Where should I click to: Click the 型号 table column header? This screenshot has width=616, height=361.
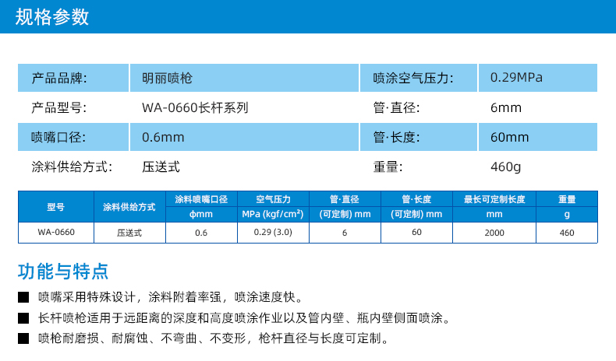56,207
